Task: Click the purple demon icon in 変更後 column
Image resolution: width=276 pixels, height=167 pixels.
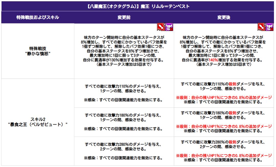Action: click(x=270, y=27)
